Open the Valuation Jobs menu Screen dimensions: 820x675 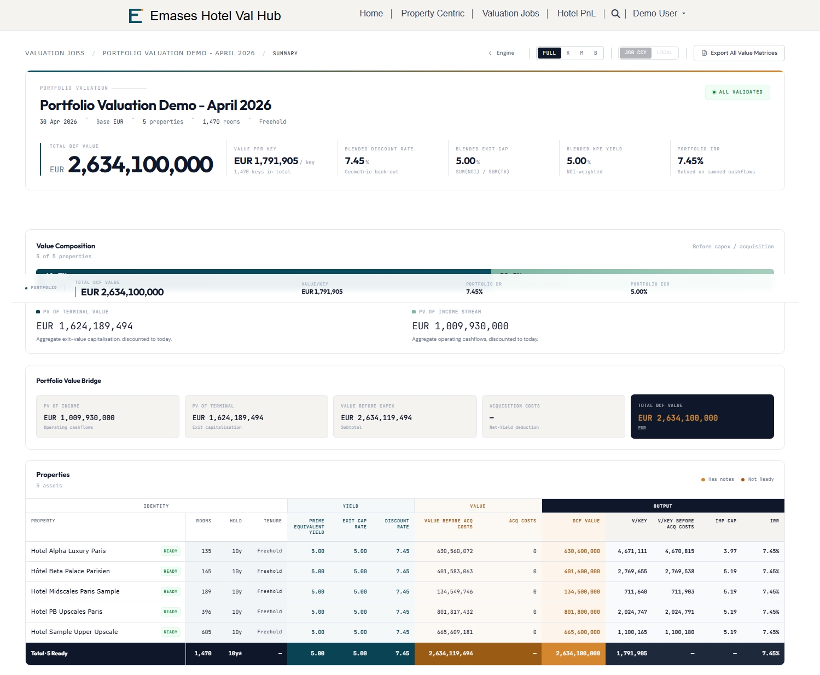coord(510,14)
